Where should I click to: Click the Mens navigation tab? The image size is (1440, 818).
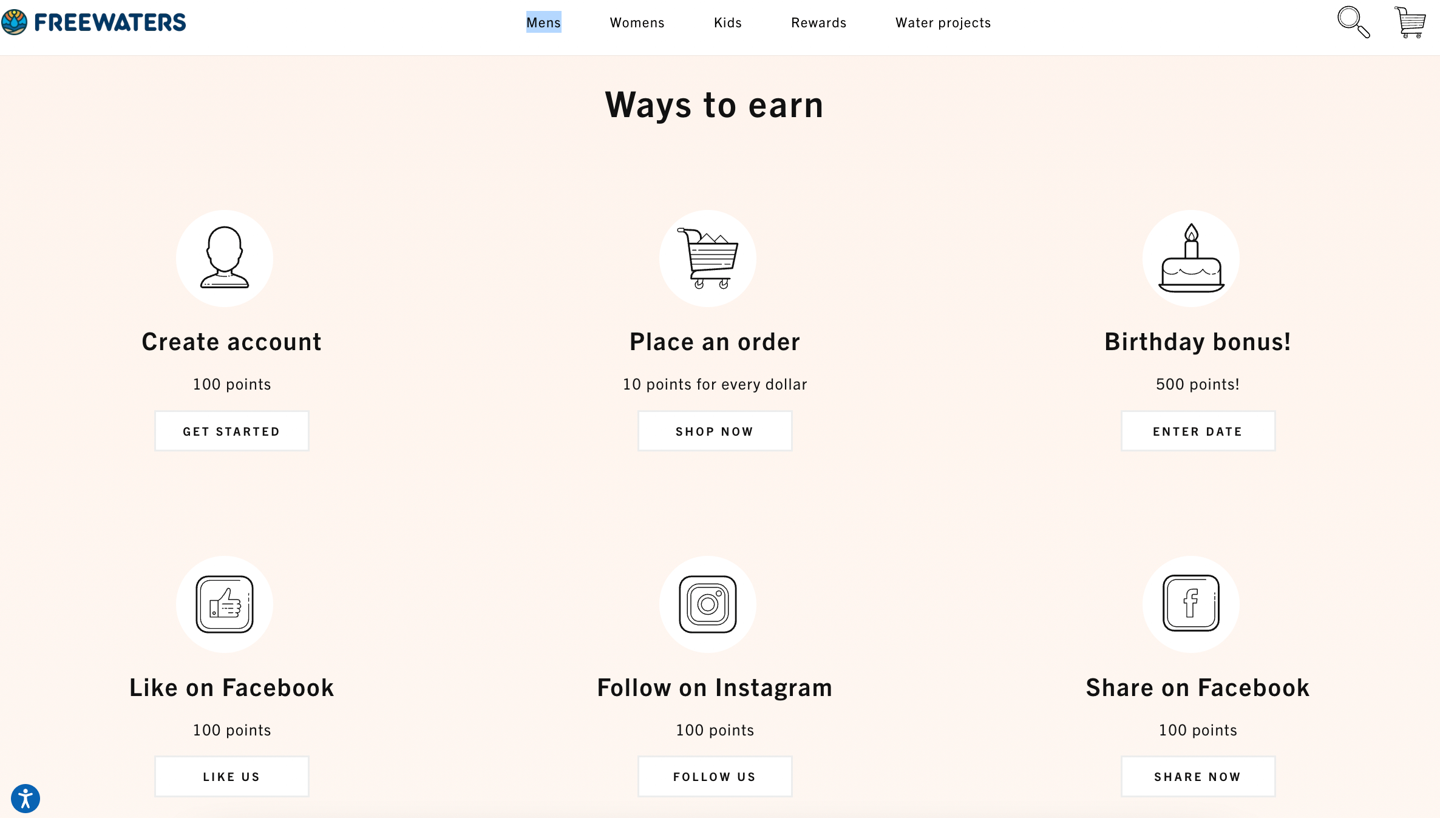(543, 22)
